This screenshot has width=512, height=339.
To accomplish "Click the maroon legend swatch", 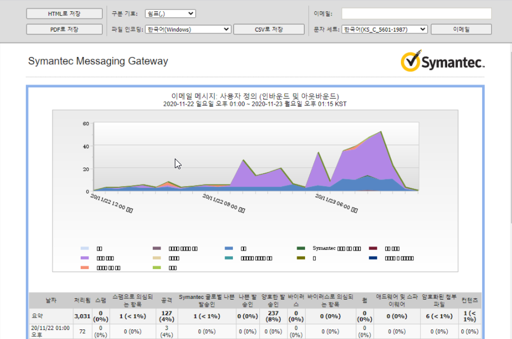I will pyautogui.click(x=373, y=248).
